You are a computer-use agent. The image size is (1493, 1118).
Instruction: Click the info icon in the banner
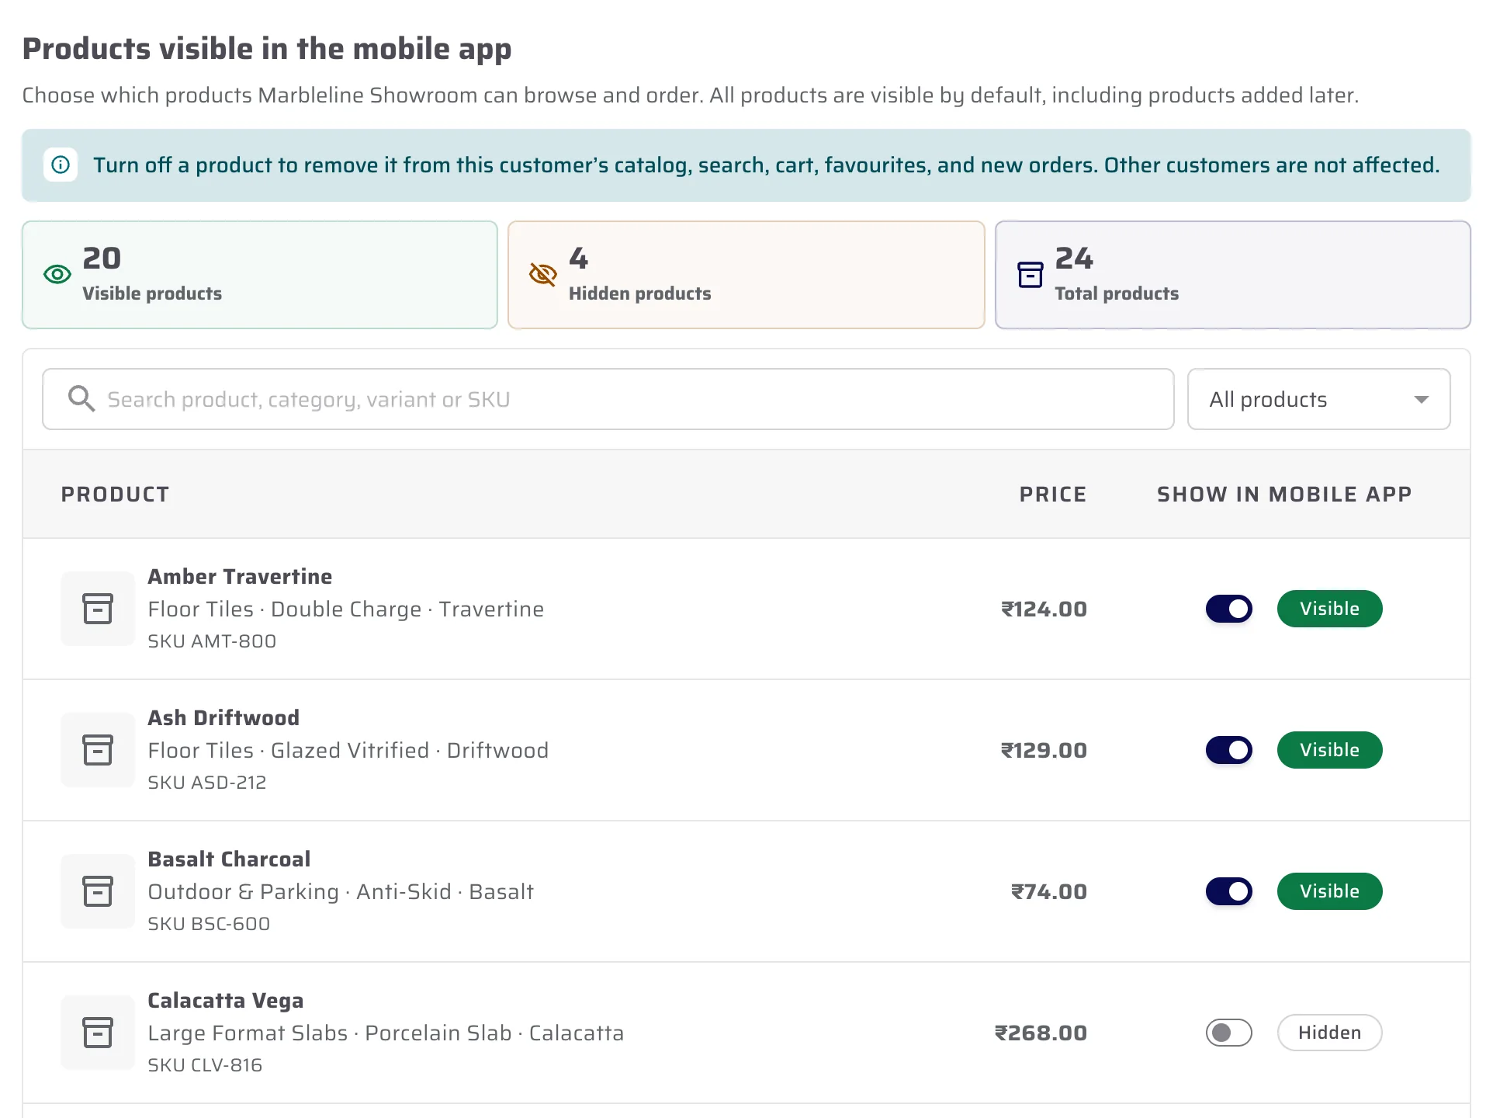click(x=61, y=165)
